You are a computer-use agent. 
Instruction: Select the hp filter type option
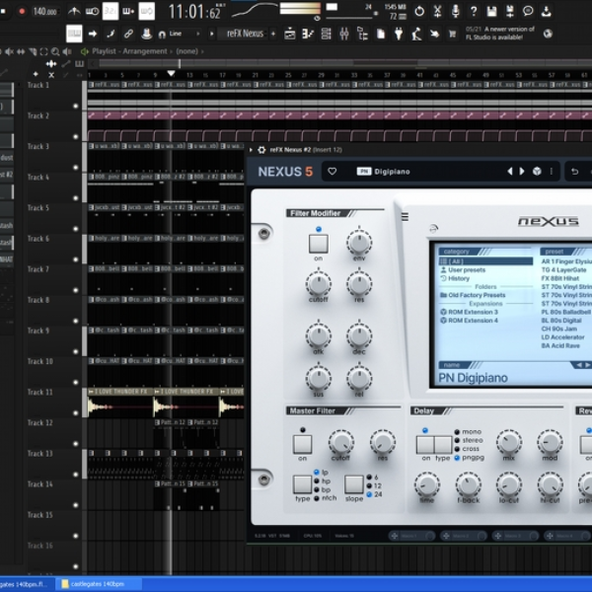pyautogui.click(x=322, y=481)
